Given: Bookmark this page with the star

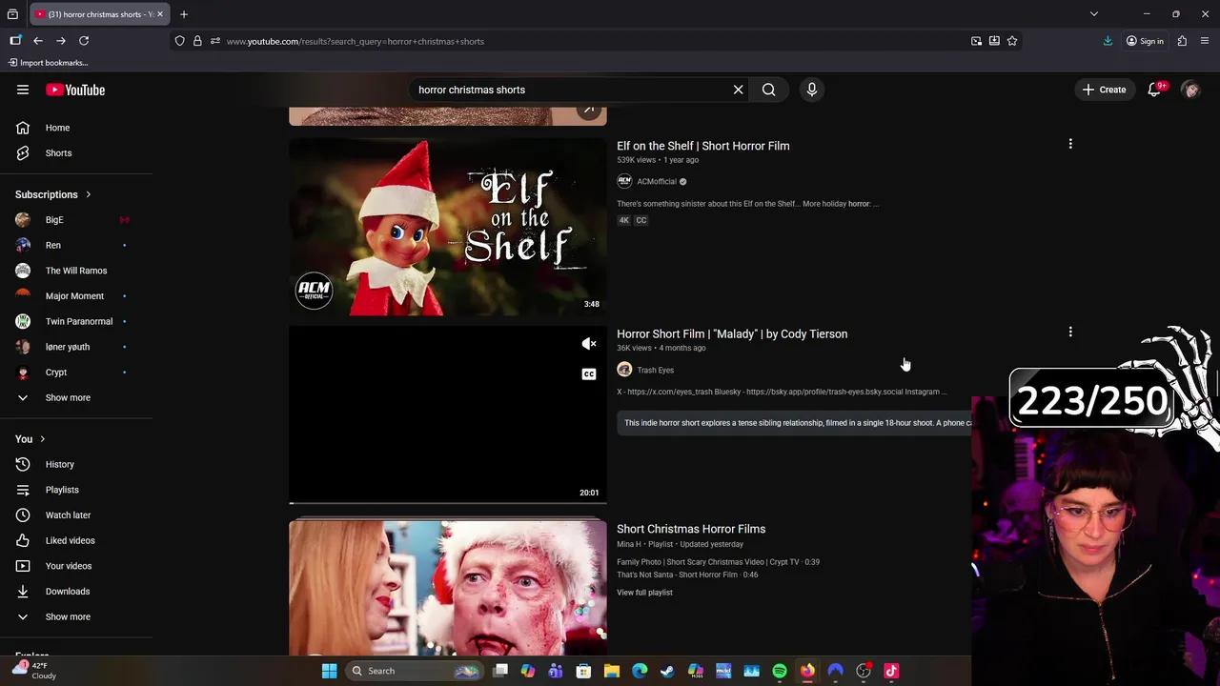Looking at the screenshot, I should [1012, 41].
